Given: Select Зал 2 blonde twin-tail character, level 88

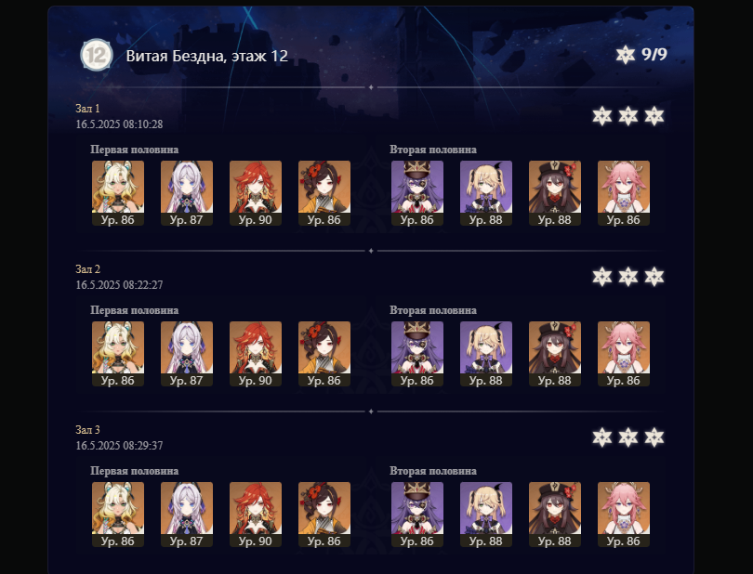Looking at the screenshot, I should (x=486, y=354).
